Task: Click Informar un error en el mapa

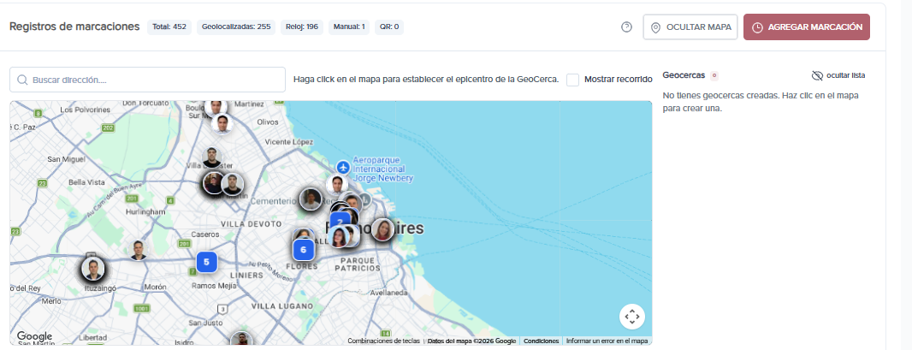Action: pos(607,341)
